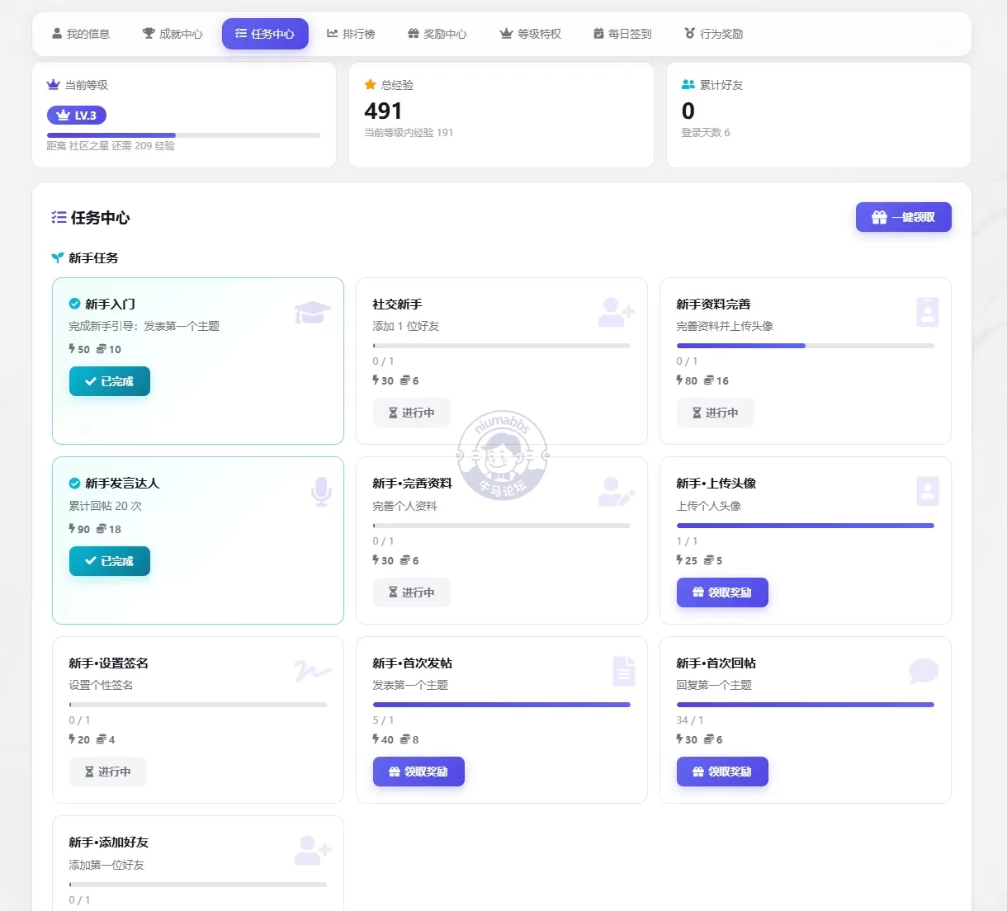
Task: Click user-edit icon on 新手•完善资料 card
Action: (617, 492)
